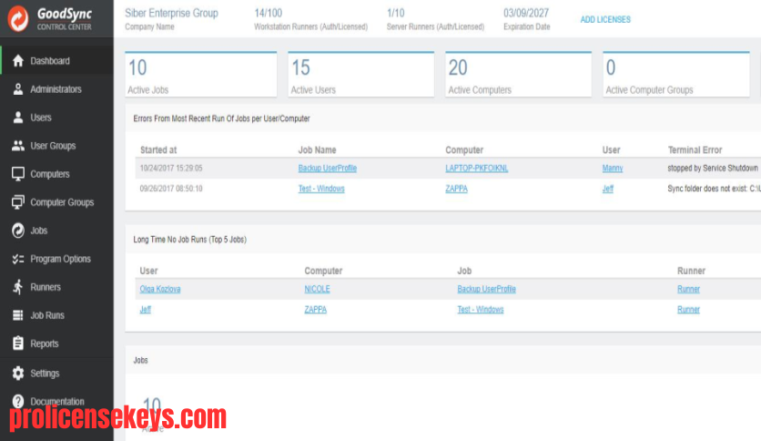The image size is (761, 441).
Task: Click the Runners running-man icon
Action: pos(18,287)
